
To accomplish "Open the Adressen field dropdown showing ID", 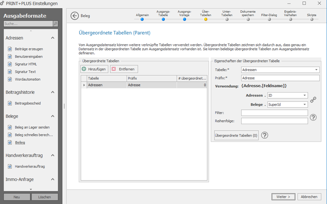I will click(x=305, y=95).
